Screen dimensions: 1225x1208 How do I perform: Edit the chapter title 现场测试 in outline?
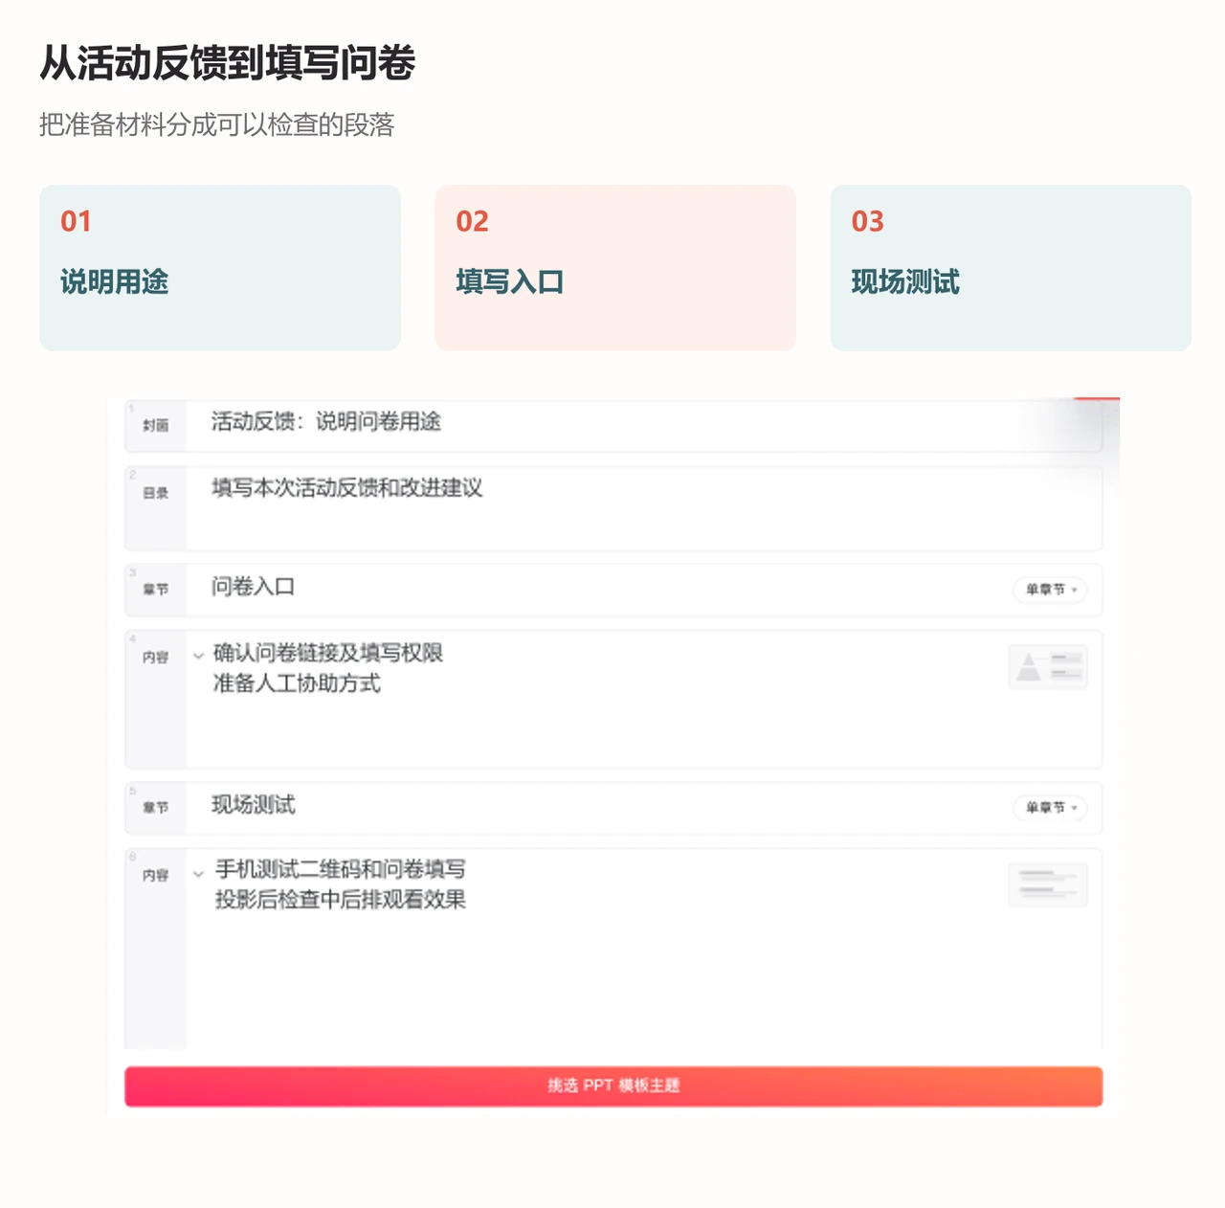coord(254,805)
